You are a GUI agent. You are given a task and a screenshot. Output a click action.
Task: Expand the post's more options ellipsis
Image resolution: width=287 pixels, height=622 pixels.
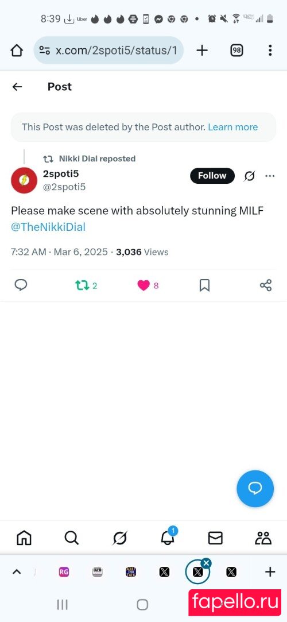[270, 176]
